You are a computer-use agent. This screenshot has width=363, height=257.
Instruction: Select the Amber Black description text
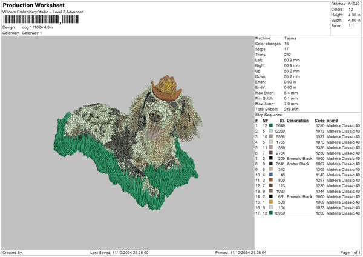(x=299, y=164)
